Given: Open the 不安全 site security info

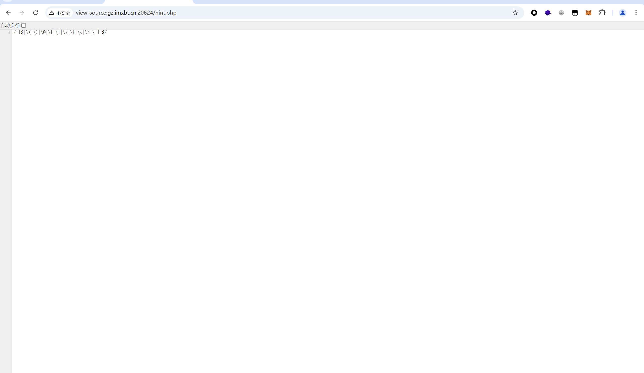Looking at the screenshot, I should pos(60,13).
